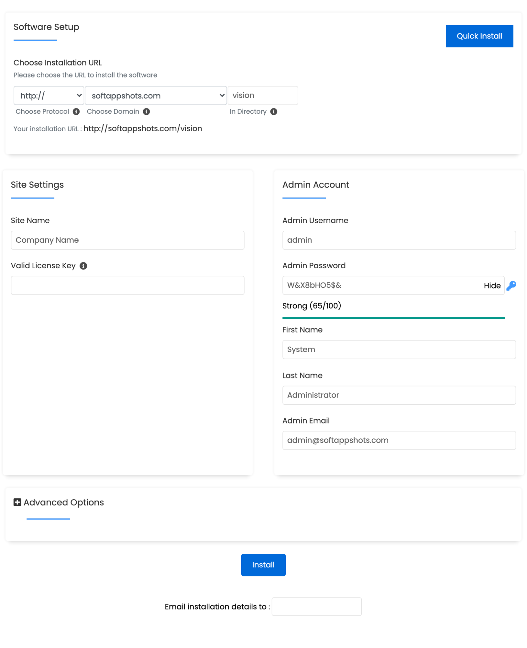The width and height of the screenshot is (527, 648).
Task: Click the key icon to generate a password
Action: click(x=511, y=285)
